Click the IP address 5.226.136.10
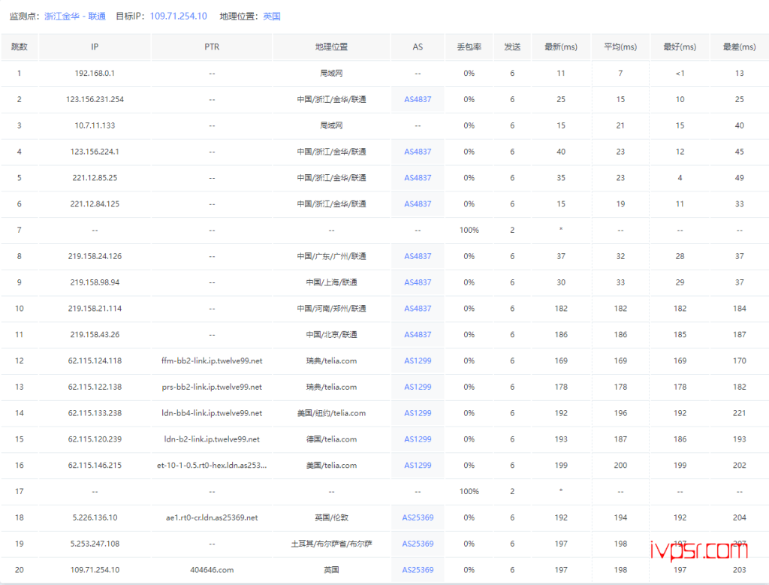The width and height of the screenshot is (769, 585). (95, 518)
